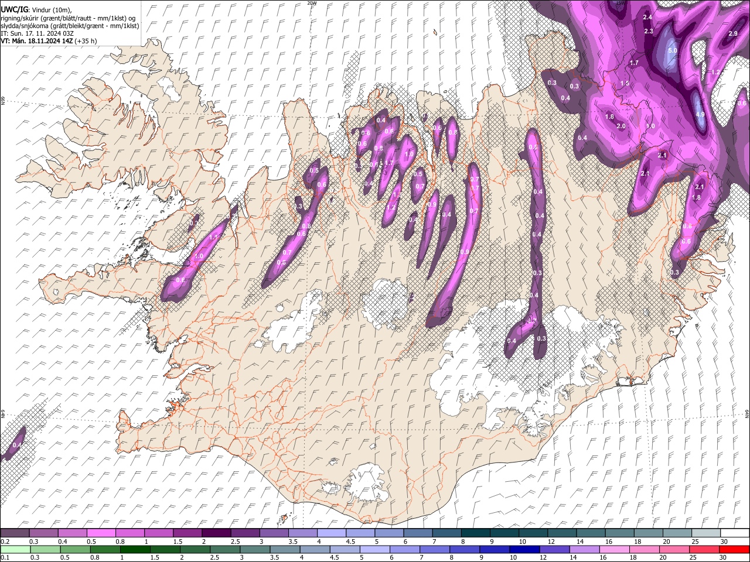
Task: Click the bright red rain swatch after 25
Action: pos(734,549)
